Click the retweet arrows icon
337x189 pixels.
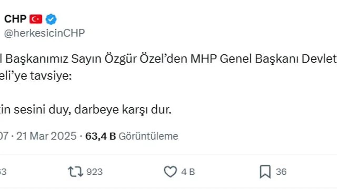coord(75,172)
